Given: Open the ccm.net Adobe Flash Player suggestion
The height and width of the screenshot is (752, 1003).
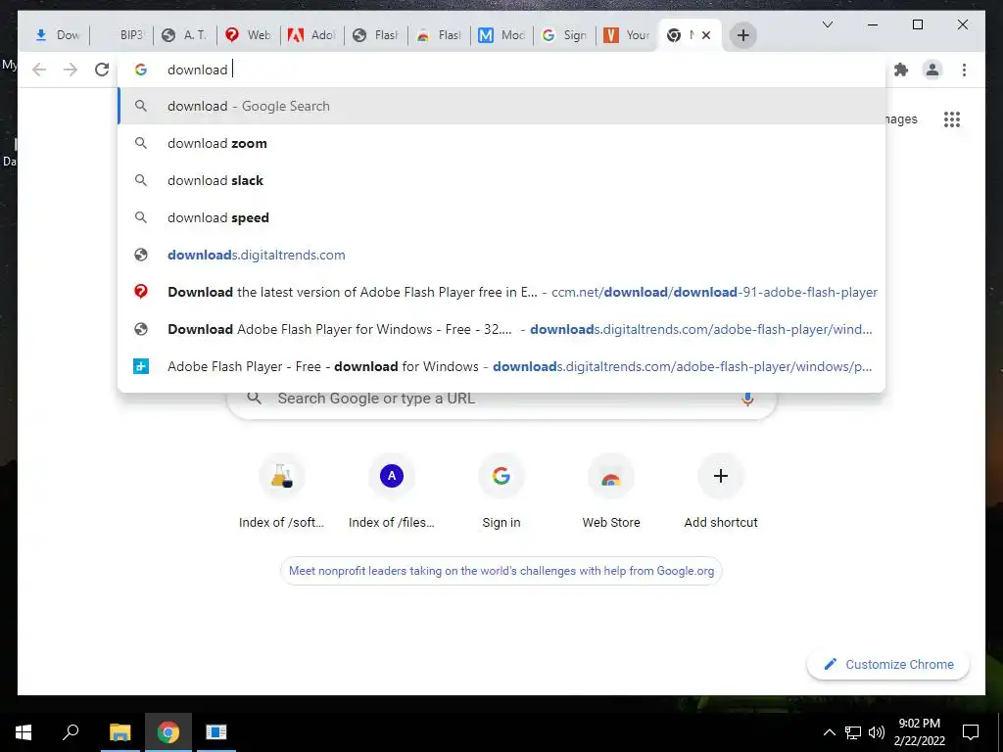Looking at the screenshot, I should [501, 292].
